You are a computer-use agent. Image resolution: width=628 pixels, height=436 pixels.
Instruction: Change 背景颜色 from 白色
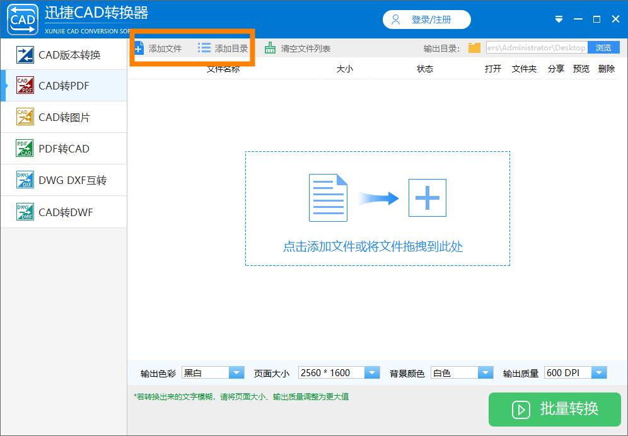[x=484, y=372]
